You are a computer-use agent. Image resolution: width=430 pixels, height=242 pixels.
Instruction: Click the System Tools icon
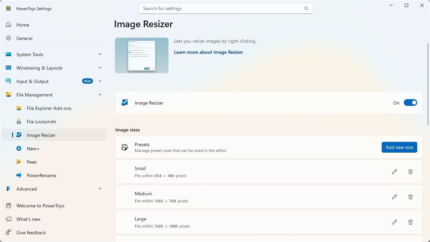[x=8, y=54]
